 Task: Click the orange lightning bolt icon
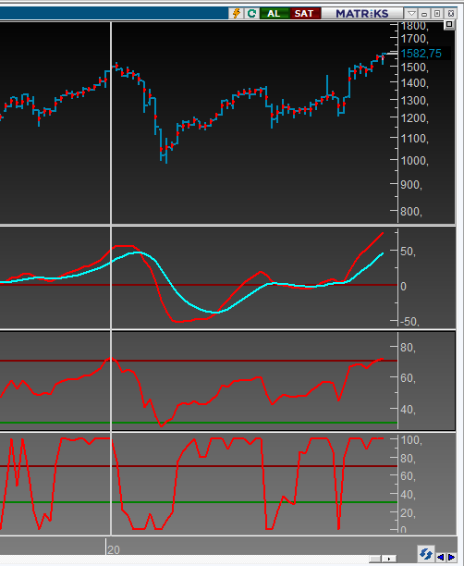tap(237, 13)
